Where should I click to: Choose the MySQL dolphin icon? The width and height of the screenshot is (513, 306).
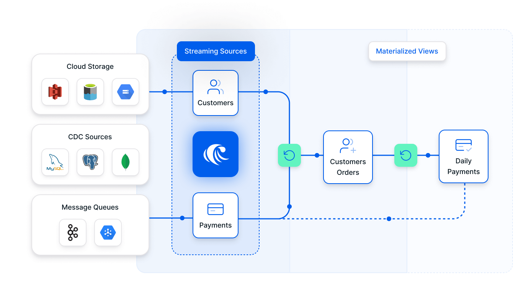coord(55,162)
